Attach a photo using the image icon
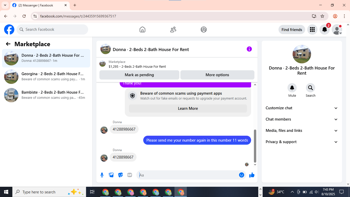350x197 pixels. point(111,175)
